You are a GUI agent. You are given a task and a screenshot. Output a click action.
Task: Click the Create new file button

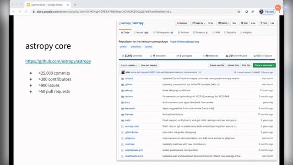(x=217, y=65)
